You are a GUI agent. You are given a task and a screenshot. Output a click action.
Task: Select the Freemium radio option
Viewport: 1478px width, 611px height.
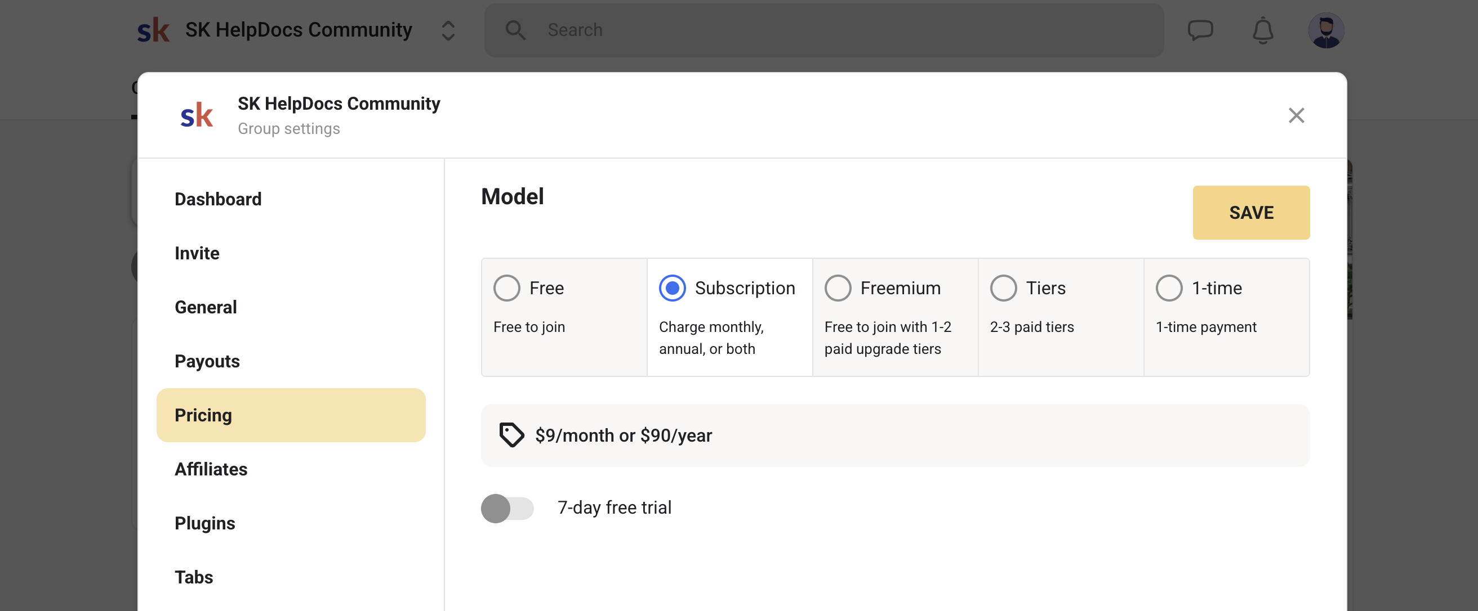(x=838, y=287)
